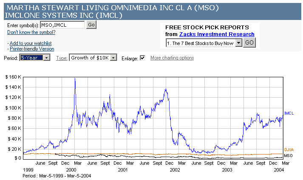Viewport: 303px width, 180px height.
Task: Click the $ 140 K axis label
Action: click(13, 87)
